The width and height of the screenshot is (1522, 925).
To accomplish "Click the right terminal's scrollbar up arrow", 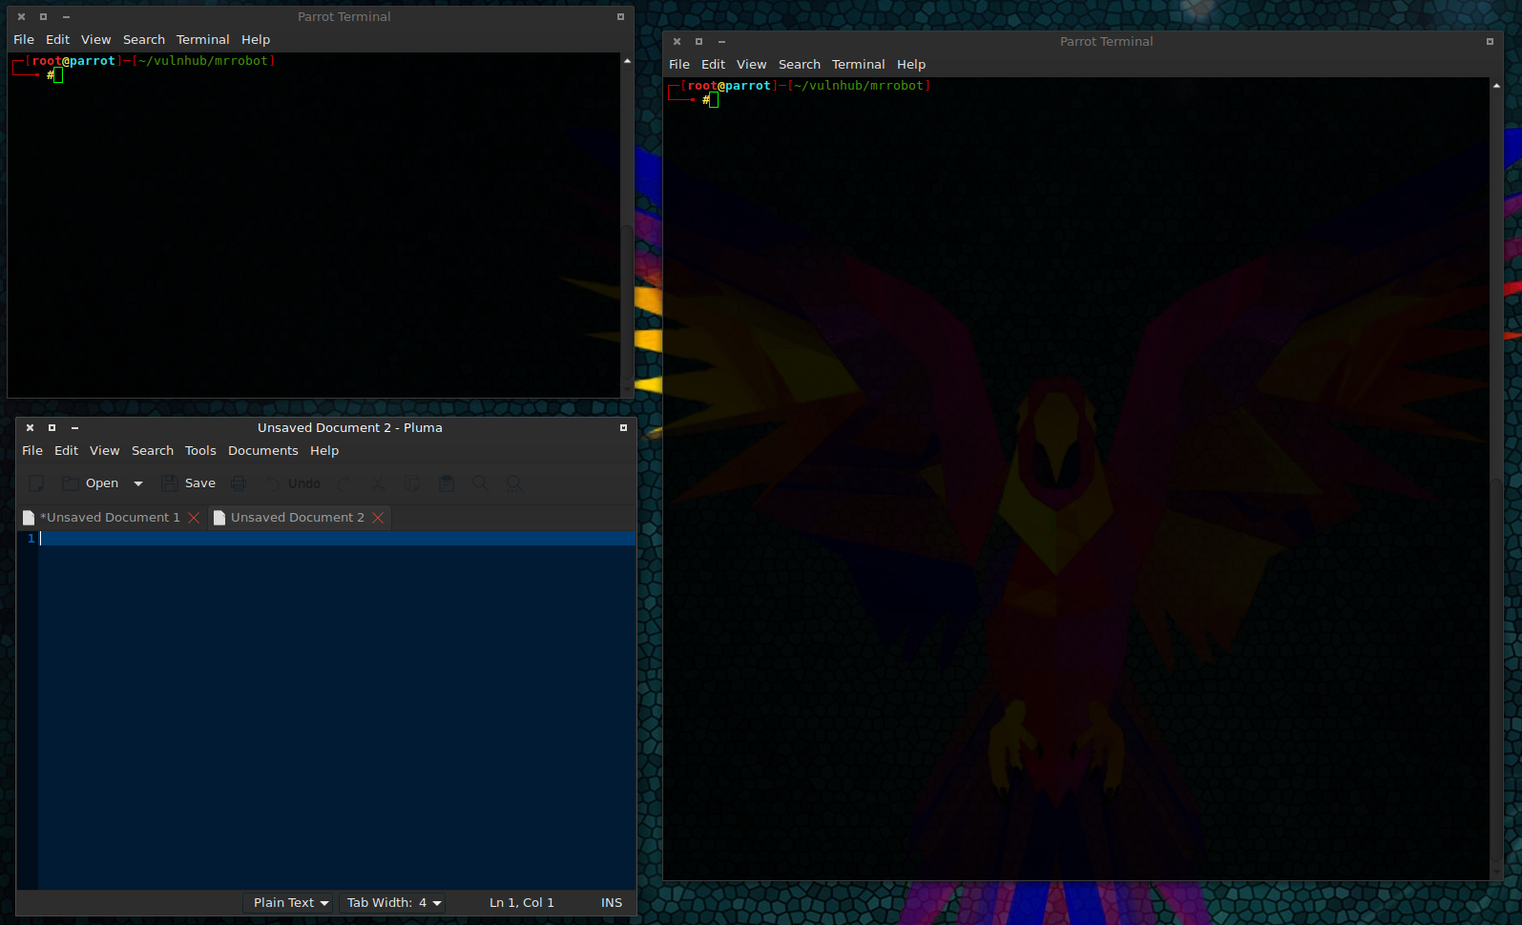I will click(1496, 86).
